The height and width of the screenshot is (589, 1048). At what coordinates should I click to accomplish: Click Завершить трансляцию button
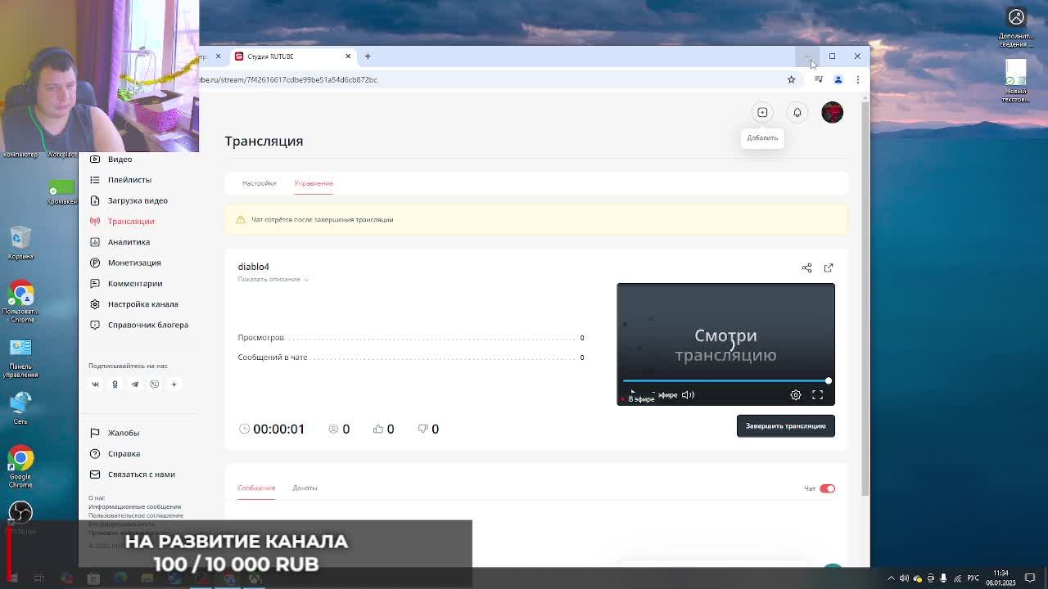tap(785, 426)
